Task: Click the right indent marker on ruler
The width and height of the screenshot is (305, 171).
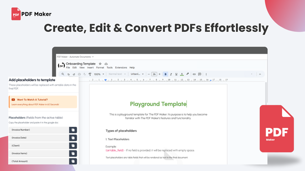Action: (x=211, y=80)
